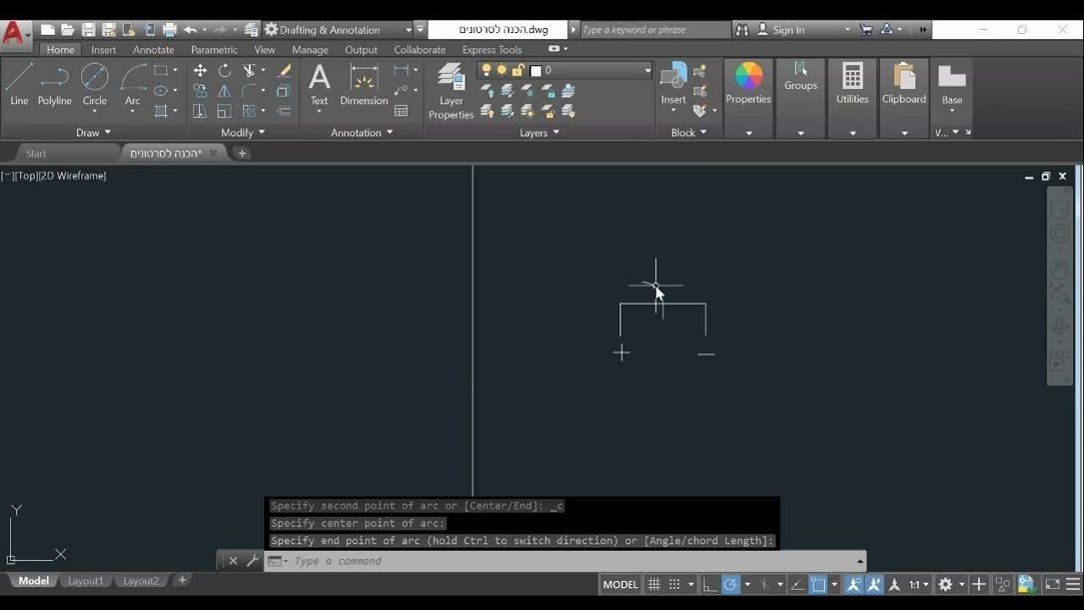The image size is (1084, 610).
Task: Select the Arc tool
Action: click(x=133, y=85)
